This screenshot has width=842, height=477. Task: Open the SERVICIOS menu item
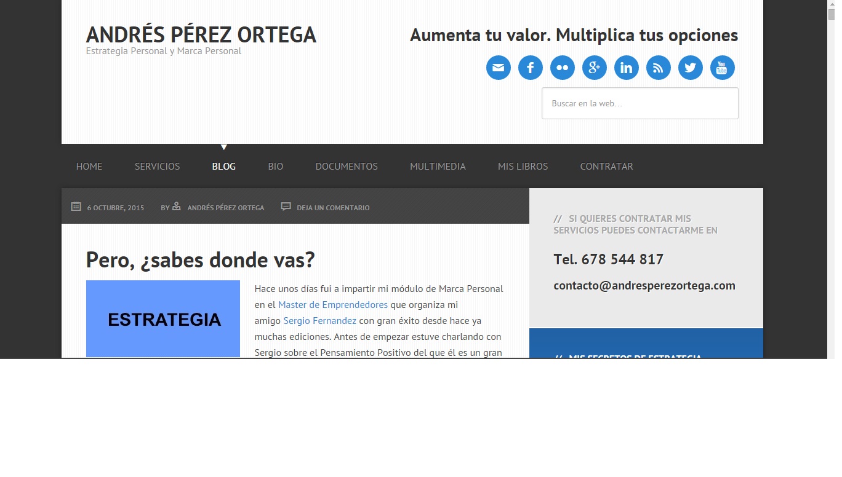tap(158, 167)
